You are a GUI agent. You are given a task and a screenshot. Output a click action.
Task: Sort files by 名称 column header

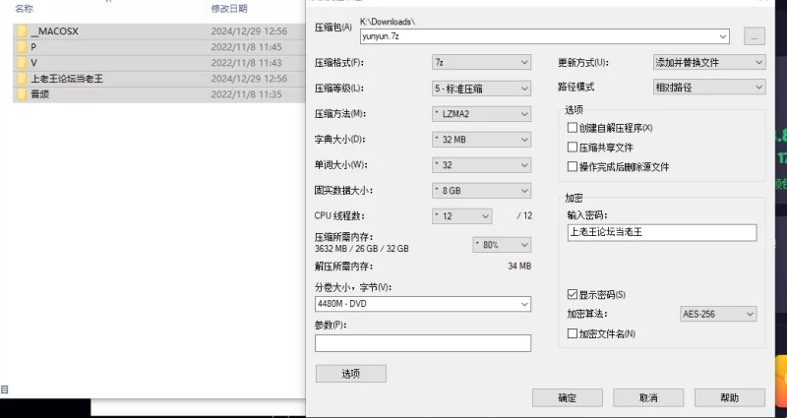tap(24, 8)
